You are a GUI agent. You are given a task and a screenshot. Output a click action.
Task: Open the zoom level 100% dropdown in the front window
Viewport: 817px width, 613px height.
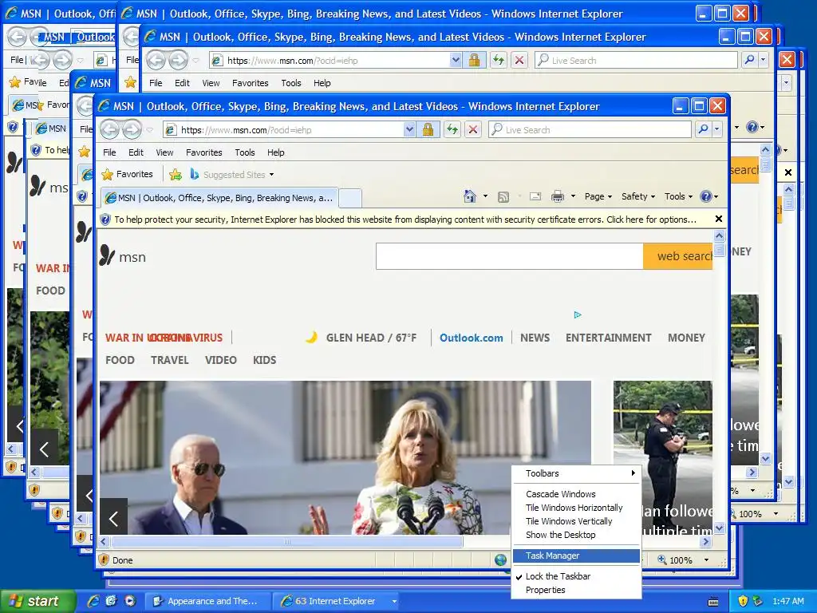tap(706, 560)
